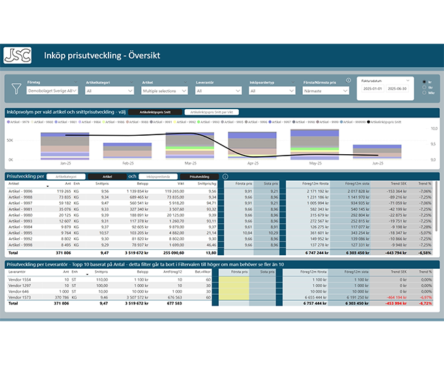Select white button between och and Prisutveckling

tap(158, 177)
